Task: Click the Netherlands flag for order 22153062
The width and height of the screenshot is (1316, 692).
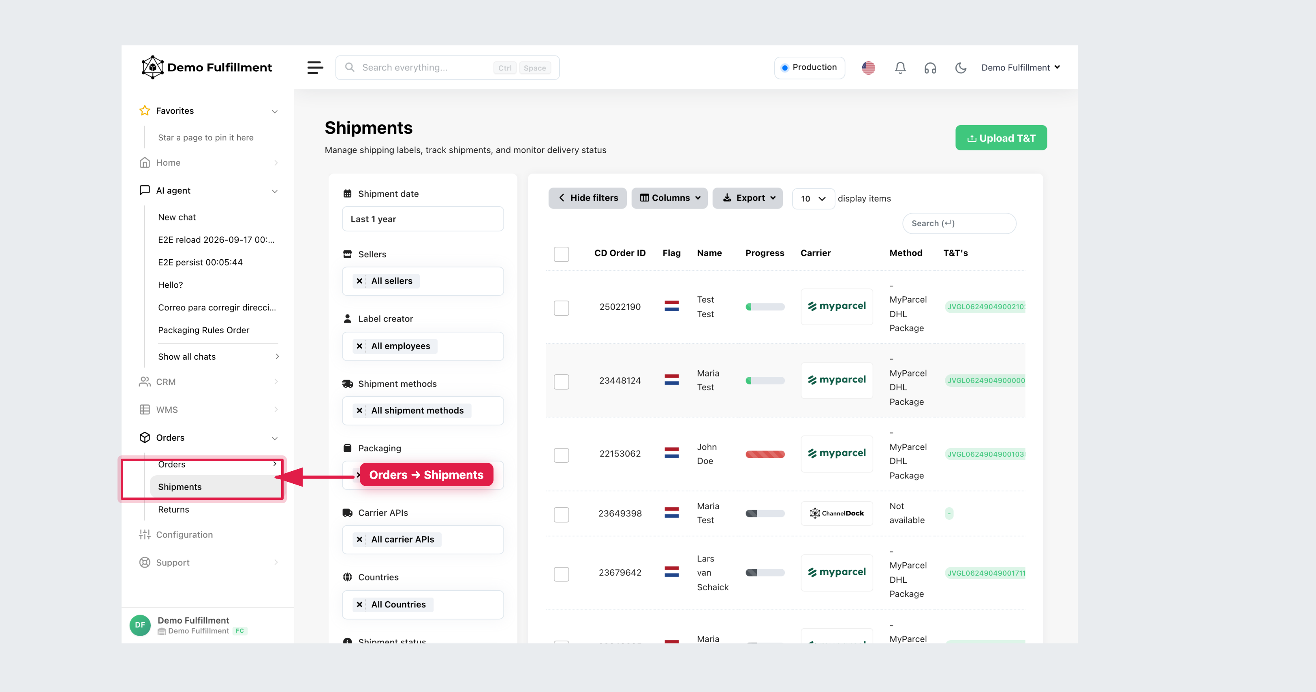Action: (x=672, y=453)
